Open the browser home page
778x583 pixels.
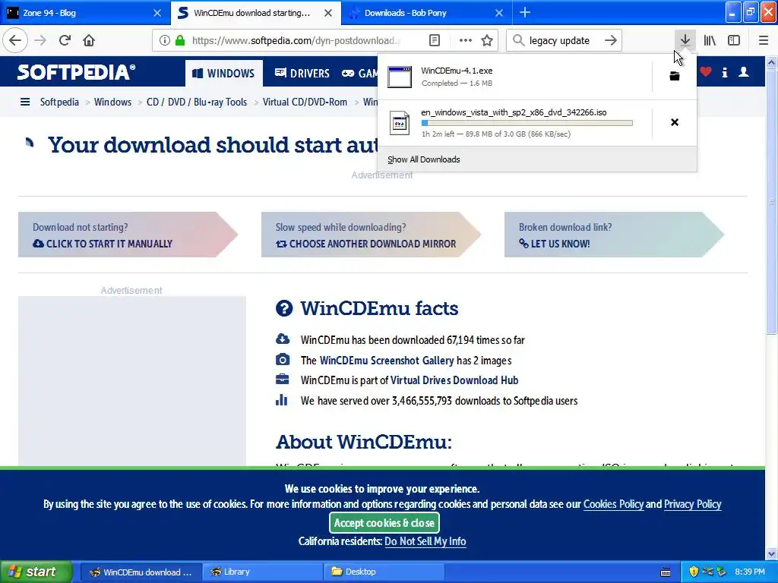coord(89,40)
